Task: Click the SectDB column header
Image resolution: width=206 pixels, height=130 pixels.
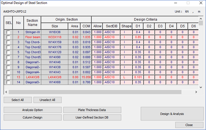Action: 112,26
